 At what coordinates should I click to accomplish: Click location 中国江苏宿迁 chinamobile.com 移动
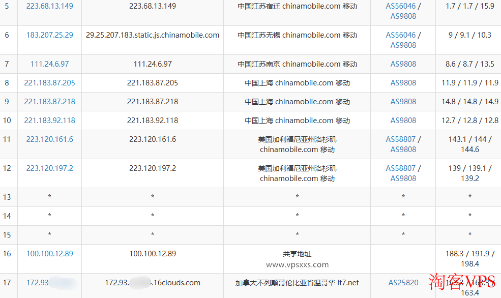(297, 6)
